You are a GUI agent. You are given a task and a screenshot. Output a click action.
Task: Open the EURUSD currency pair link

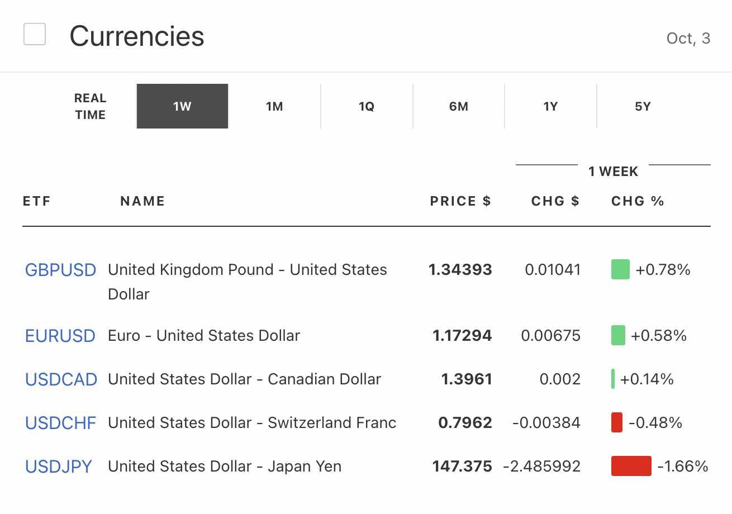click(60, 336)
